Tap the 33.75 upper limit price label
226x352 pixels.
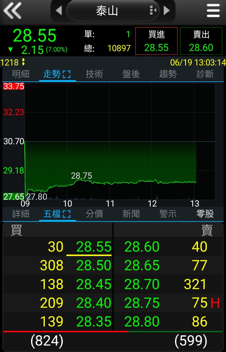(14, 86)
